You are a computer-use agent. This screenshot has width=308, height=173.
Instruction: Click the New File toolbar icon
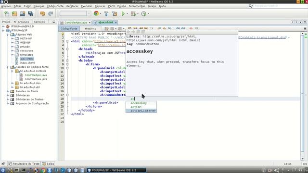(x=7, y=14)
